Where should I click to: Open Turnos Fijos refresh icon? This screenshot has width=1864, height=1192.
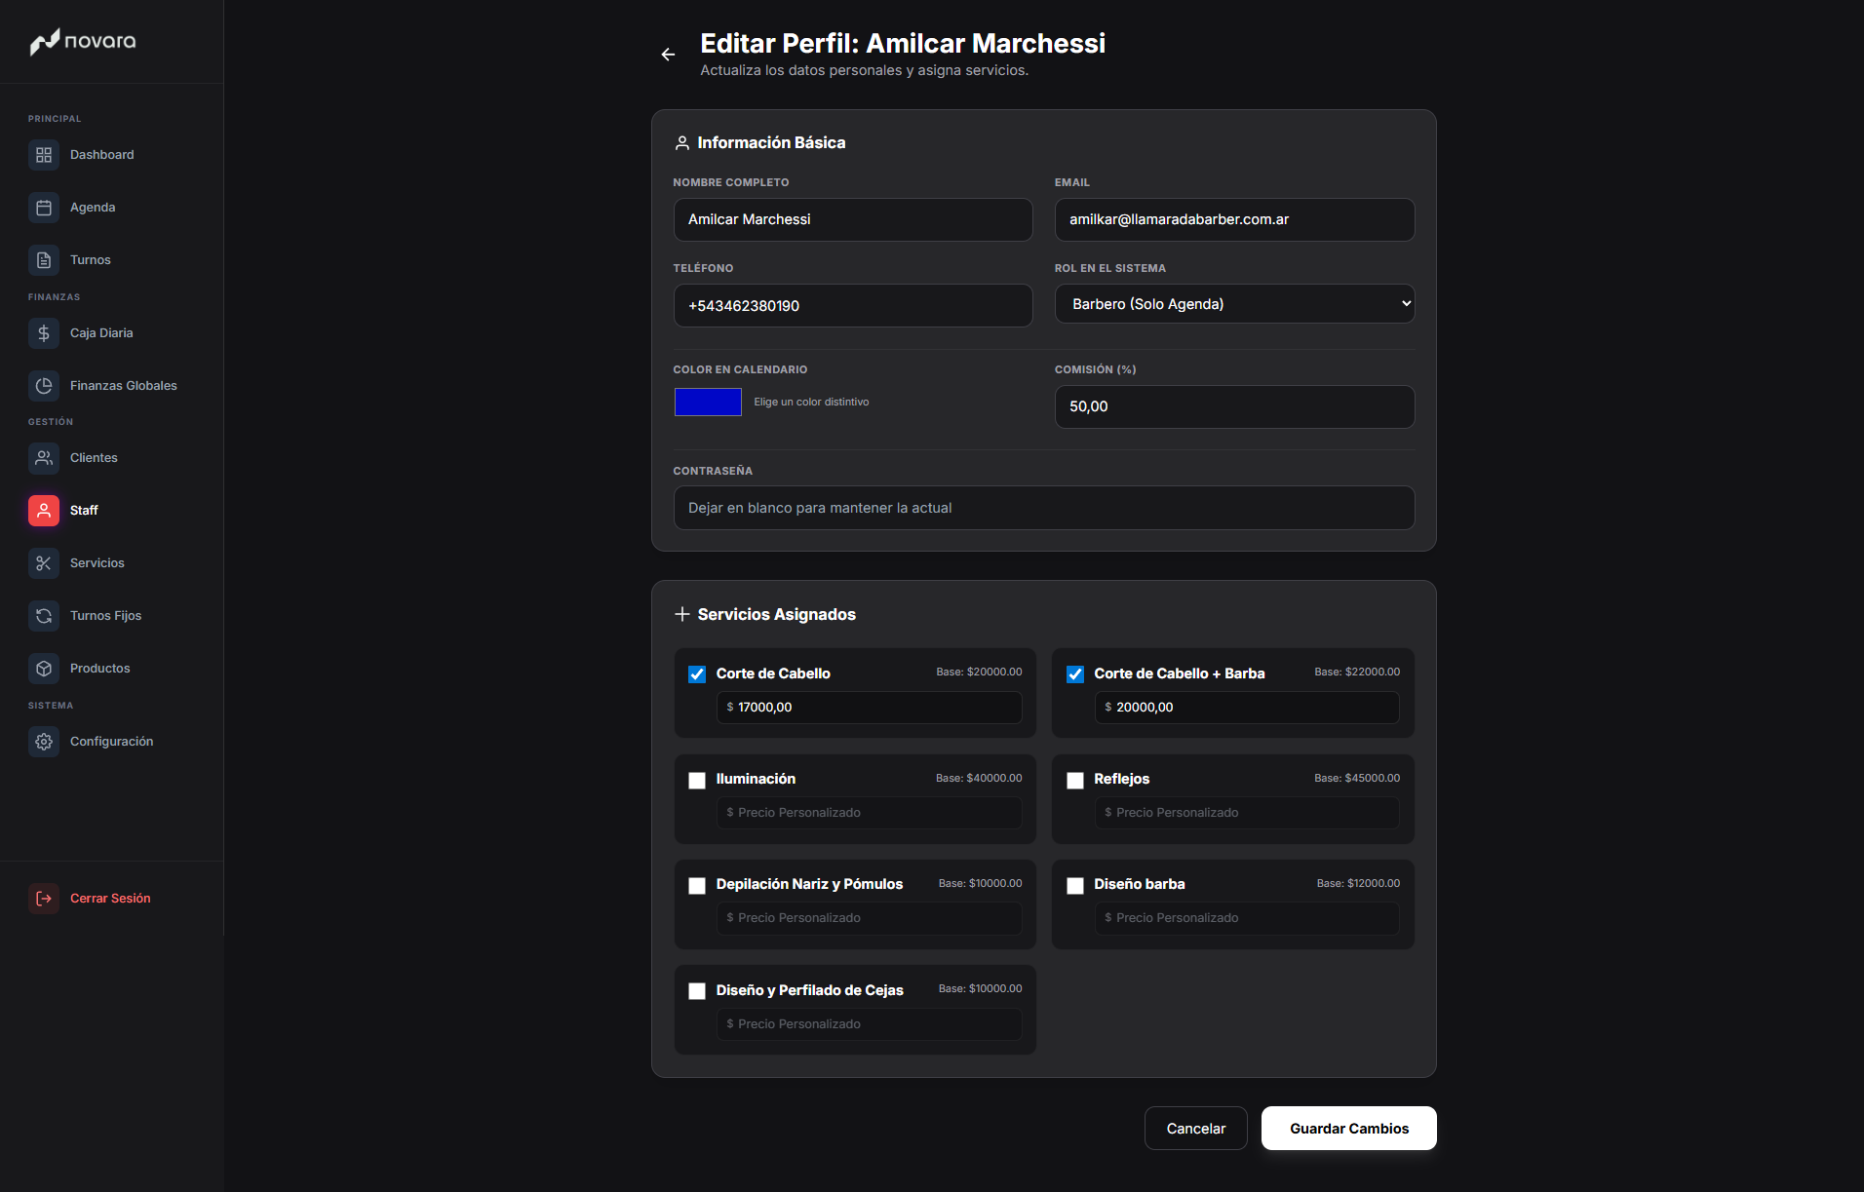pyautogui.click(x=44, y=616)
